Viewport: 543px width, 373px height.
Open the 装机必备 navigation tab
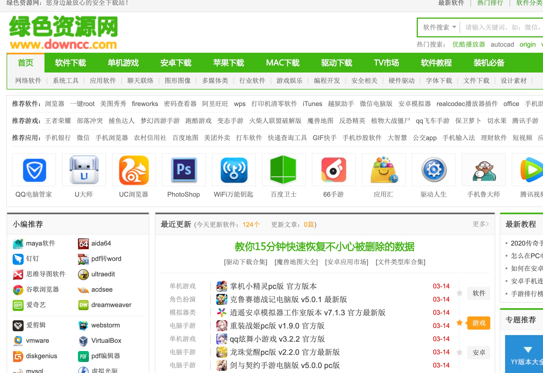pyautogui.click(x=489, y=63)
